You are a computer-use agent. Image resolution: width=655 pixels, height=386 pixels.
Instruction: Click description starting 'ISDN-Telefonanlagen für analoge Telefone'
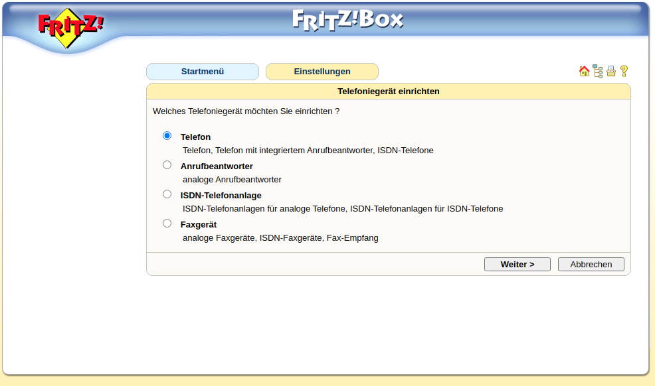(343, 209)
